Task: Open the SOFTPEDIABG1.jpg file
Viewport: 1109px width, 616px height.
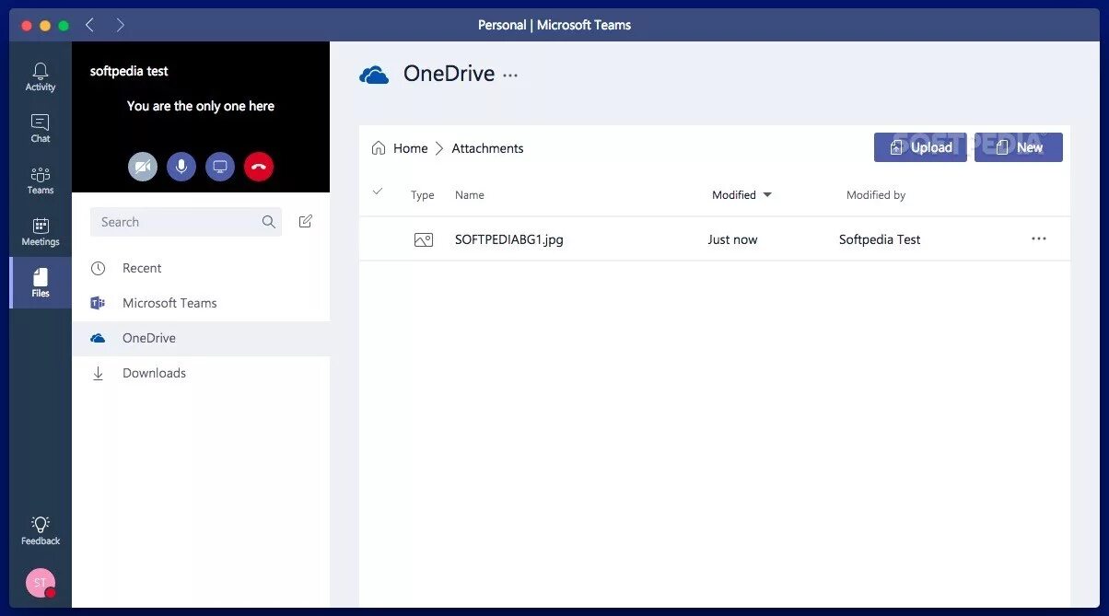Action: 509,239
